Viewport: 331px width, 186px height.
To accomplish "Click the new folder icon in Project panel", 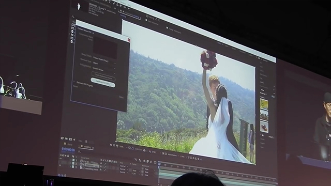I will 66,139.
